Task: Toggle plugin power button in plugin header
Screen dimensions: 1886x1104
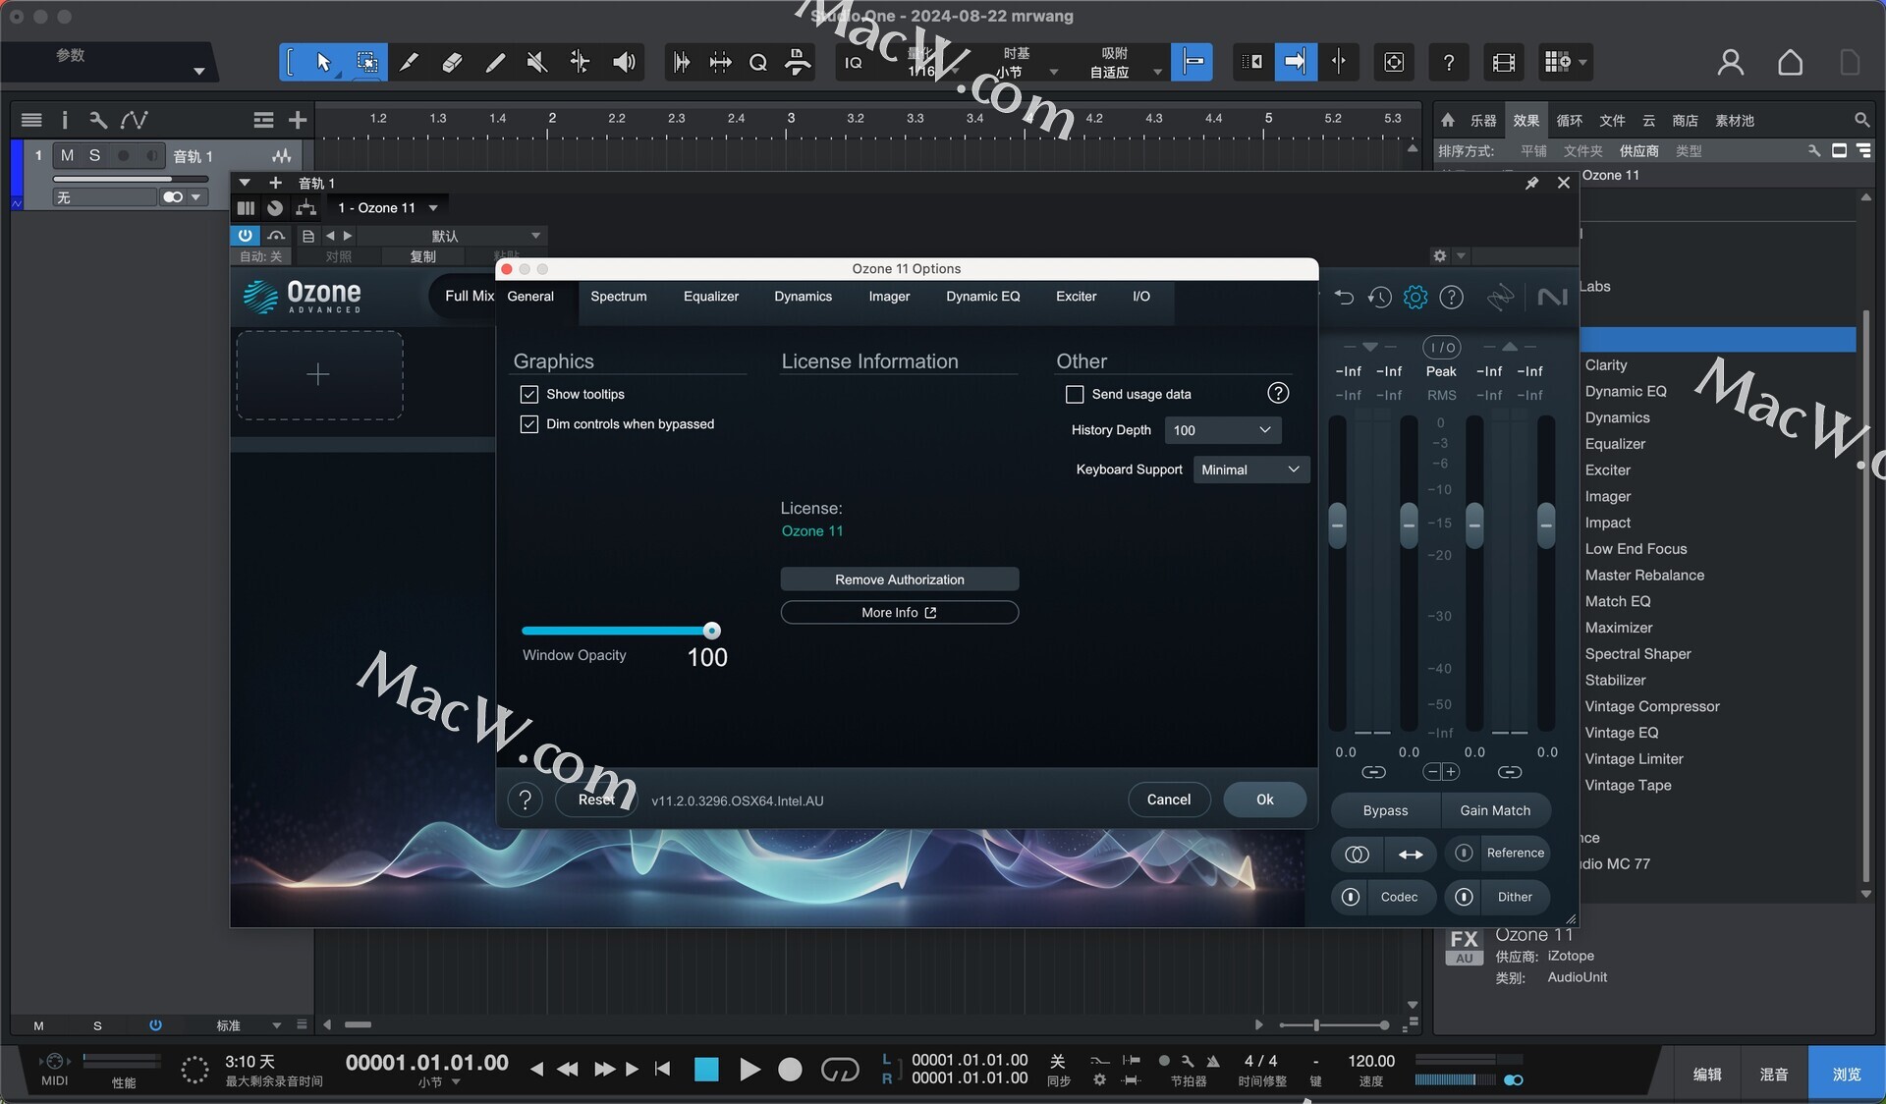Action: click(x=245, y=236)
